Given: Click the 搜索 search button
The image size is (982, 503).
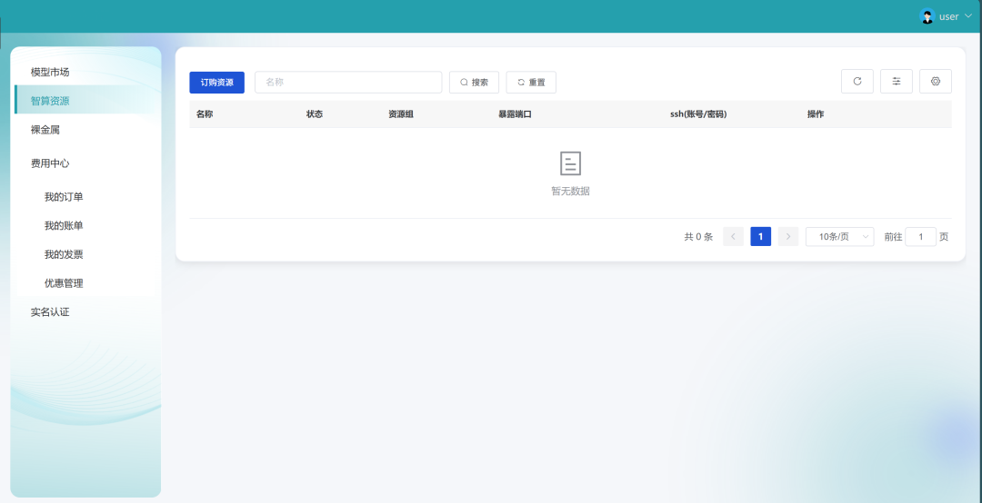Looking at the screenshot, I should click(474, 83).
